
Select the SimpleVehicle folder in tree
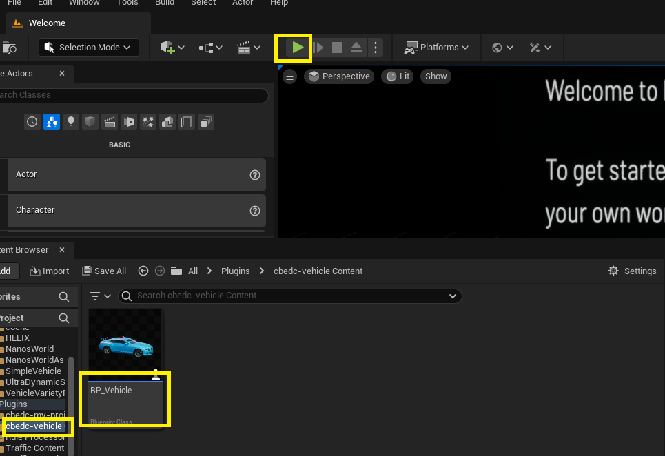click(x=33, y=371)
